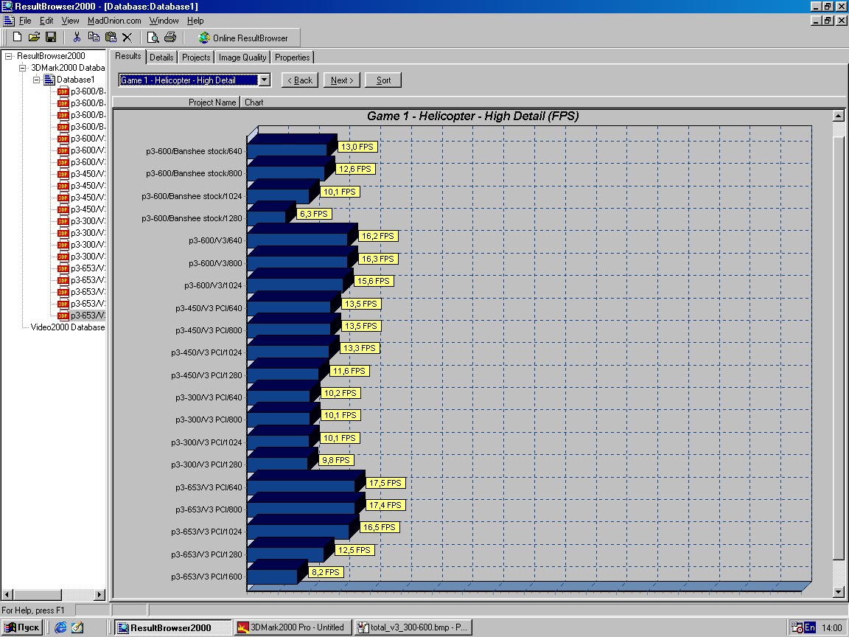Image resolution: width=849 pixels, height=637 pixels.
Task: Click the Sort button
Action: coord(383,80)
